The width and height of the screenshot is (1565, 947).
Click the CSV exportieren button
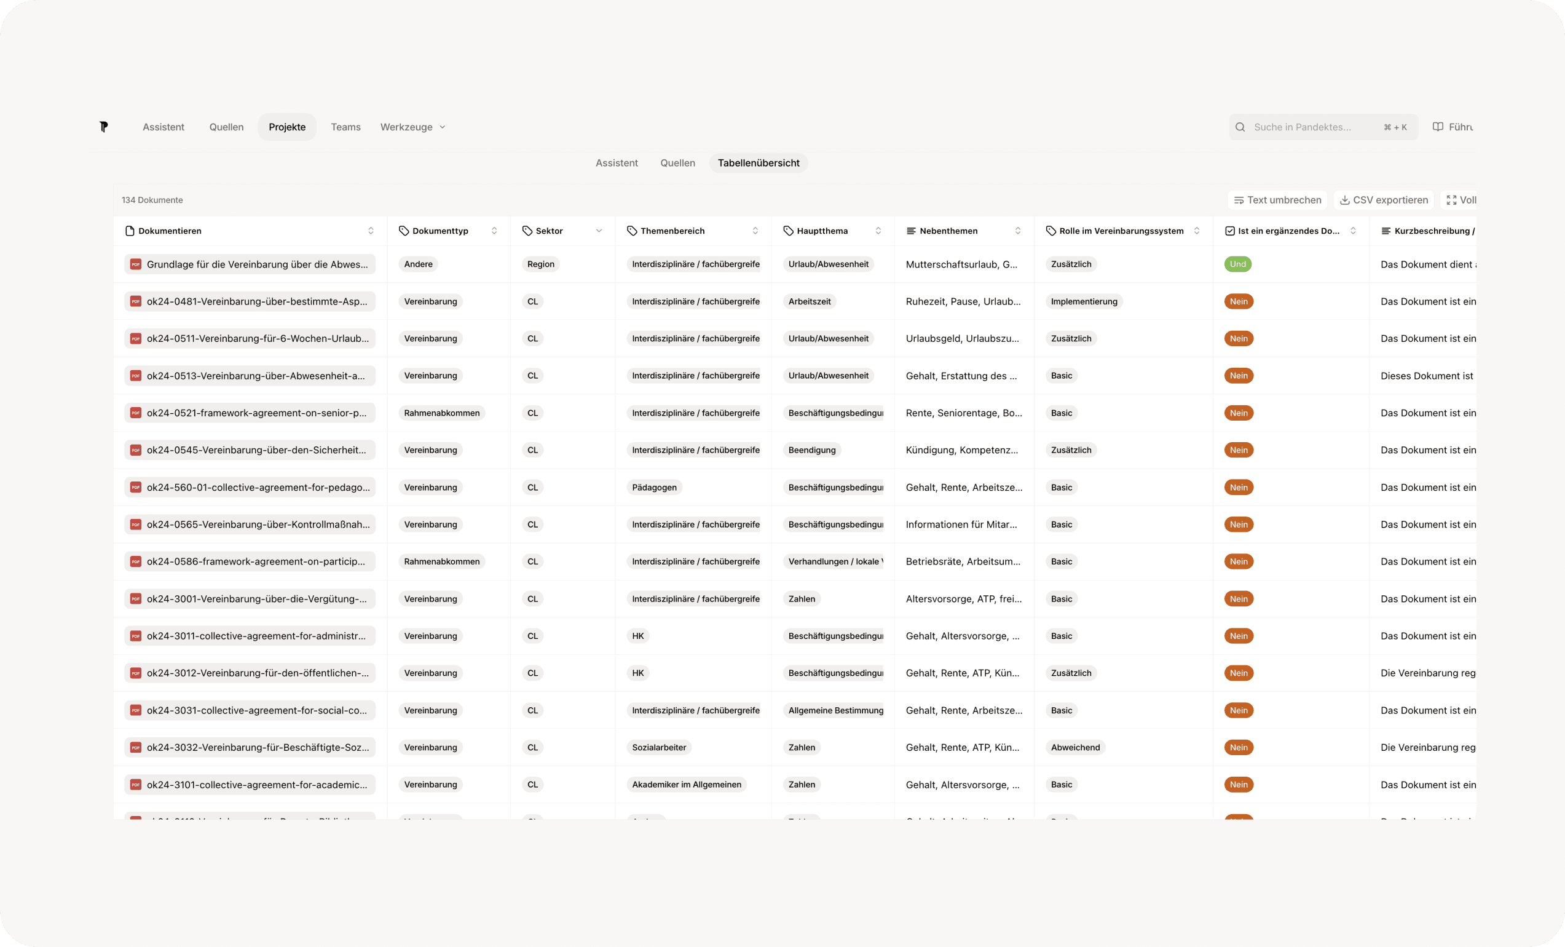[1384, 200]
